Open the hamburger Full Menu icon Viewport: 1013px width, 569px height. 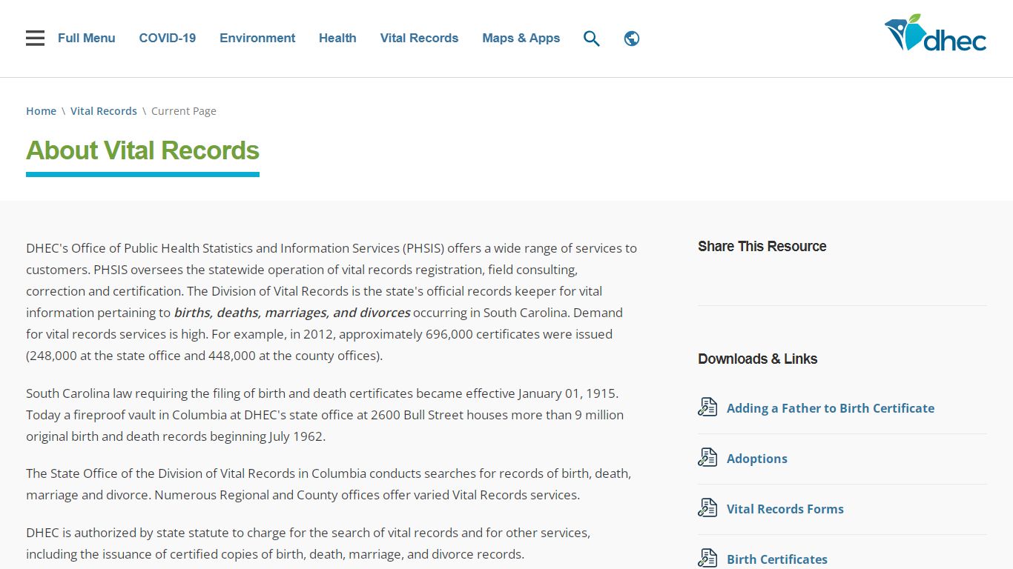tap(35, 39)
